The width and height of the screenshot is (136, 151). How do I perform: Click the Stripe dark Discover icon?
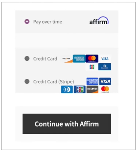coord(92,89)
